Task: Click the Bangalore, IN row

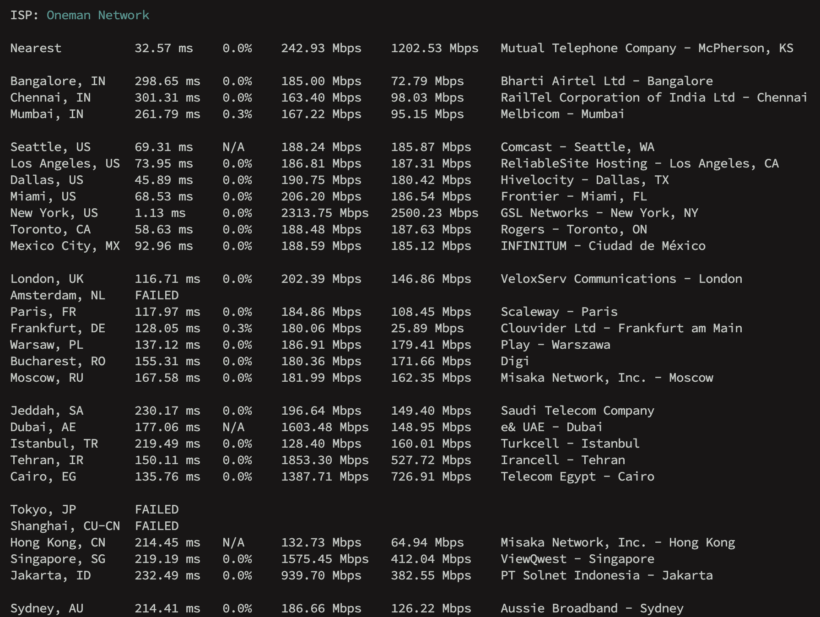Action: click(58, 81)
